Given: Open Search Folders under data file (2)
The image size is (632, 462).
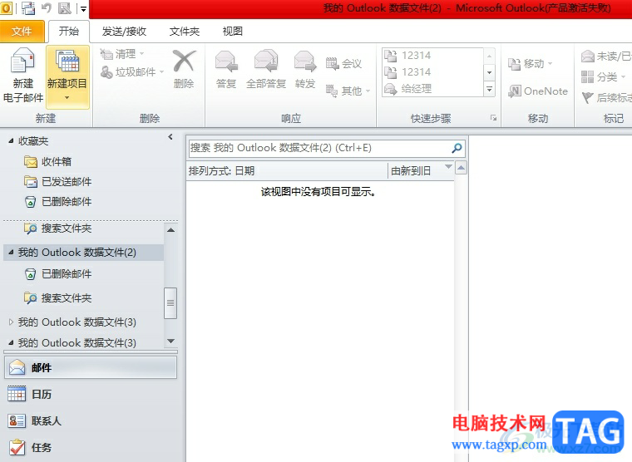Looking at the screenshot, I should click(57, 298).
